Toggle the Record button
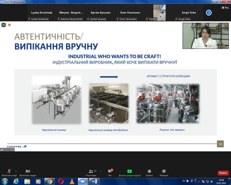Viewport: 231px width, 185px height. pyautogui.click(x=149, y=171)
